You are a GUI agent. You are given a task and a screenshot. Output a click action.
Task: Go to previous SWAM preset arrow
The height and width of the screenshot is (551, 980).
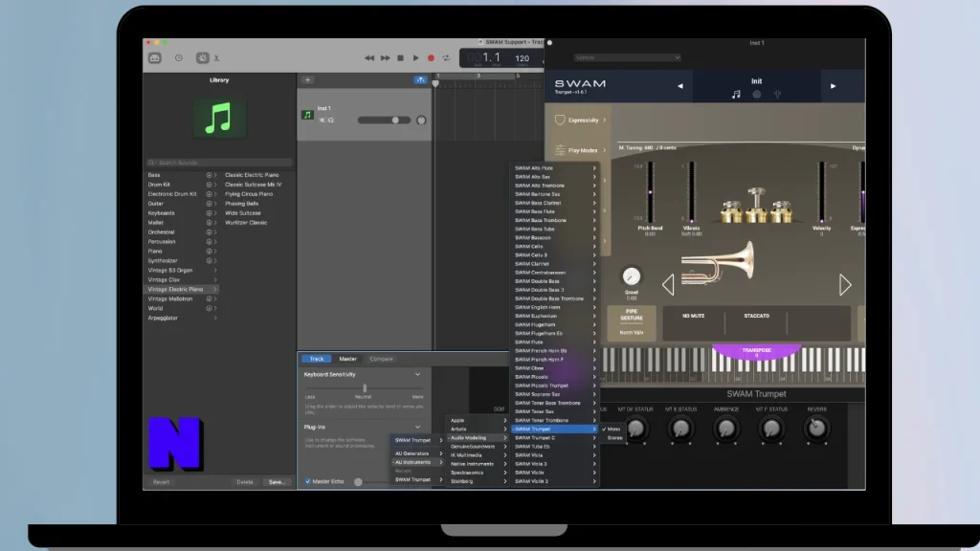(x=680, y=86)
